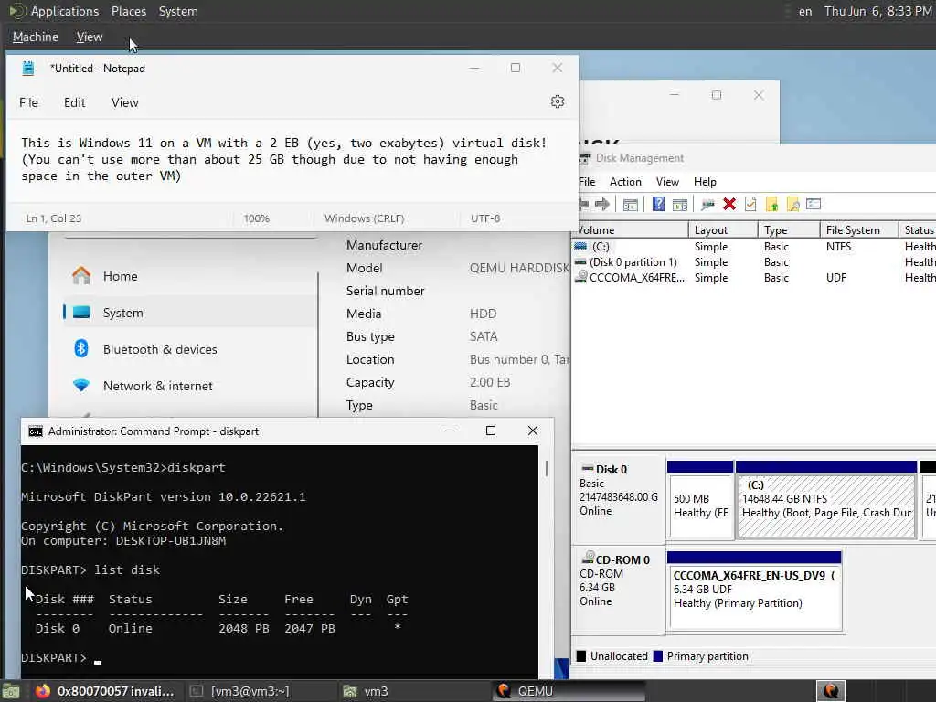Image resolution: width=936 pixels, height=702 pixels.
Task: Sort by the File System column header
Action: click(859, 229)
